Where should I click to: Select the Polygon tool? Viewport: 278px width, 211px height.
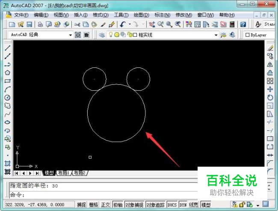point(7,72)
